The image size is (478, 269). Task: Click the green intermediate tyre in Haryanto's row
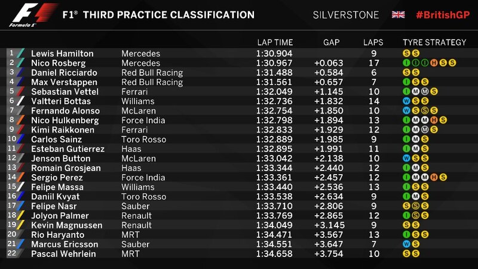pos(407,235)
